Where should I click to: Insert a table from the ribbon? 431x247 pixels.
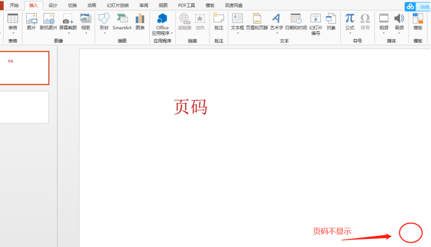click(12, 21)
